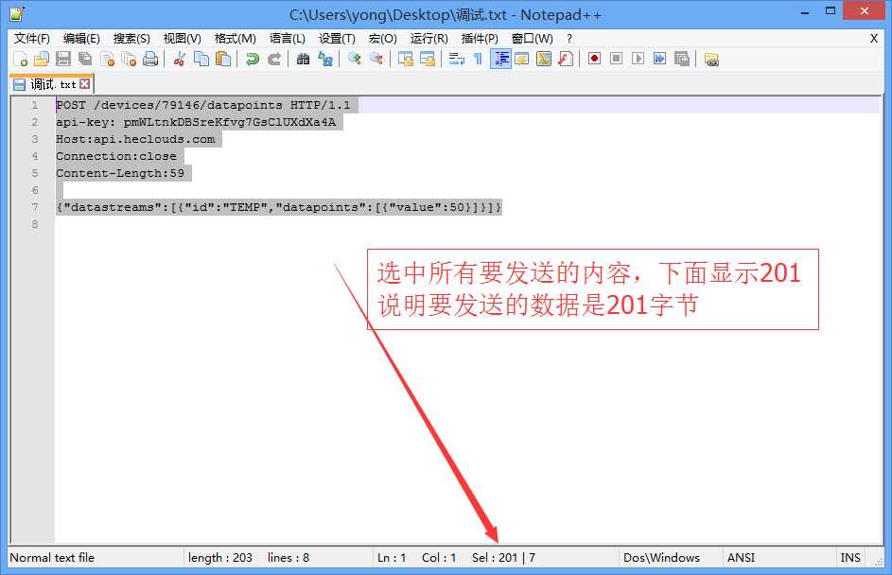892x575 pixels.
Task: Open the 运行(R) menu
Action: [429, 38]
